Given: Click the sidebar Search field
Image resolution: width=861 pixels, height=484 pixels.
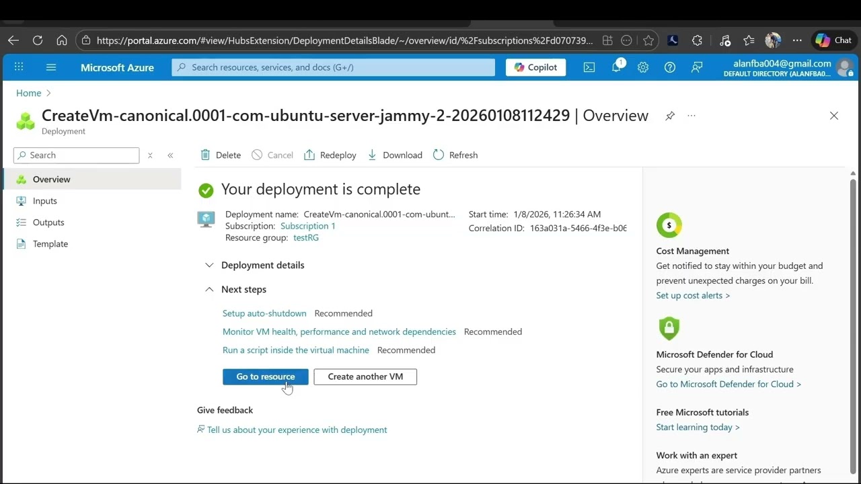Looking at the screenshot, I should coord(77,155).
